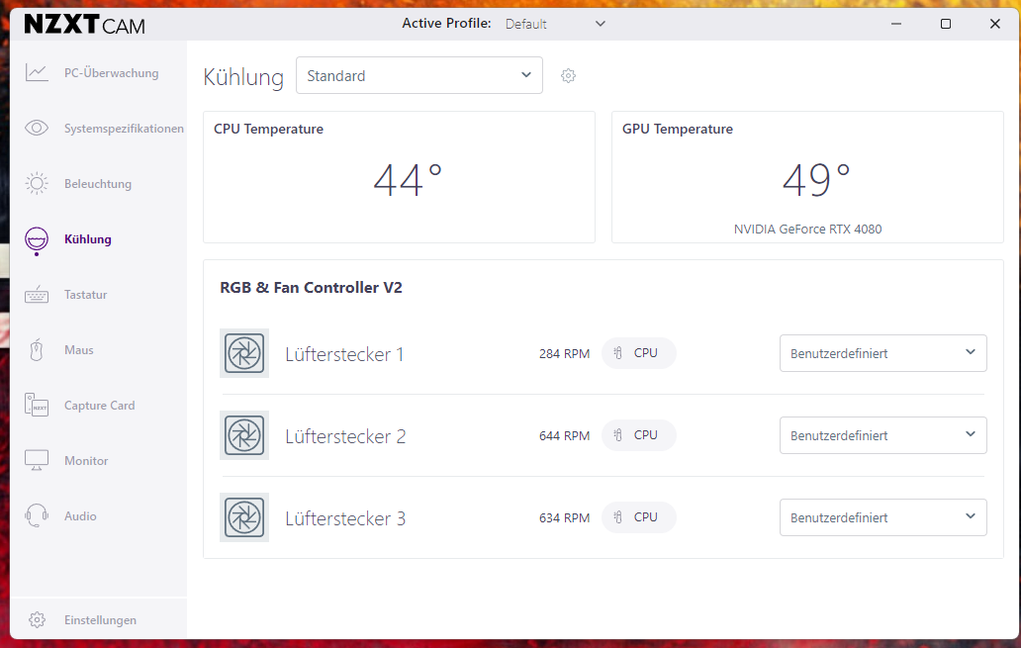Close the NZXT CAM window

click(995, 24)
